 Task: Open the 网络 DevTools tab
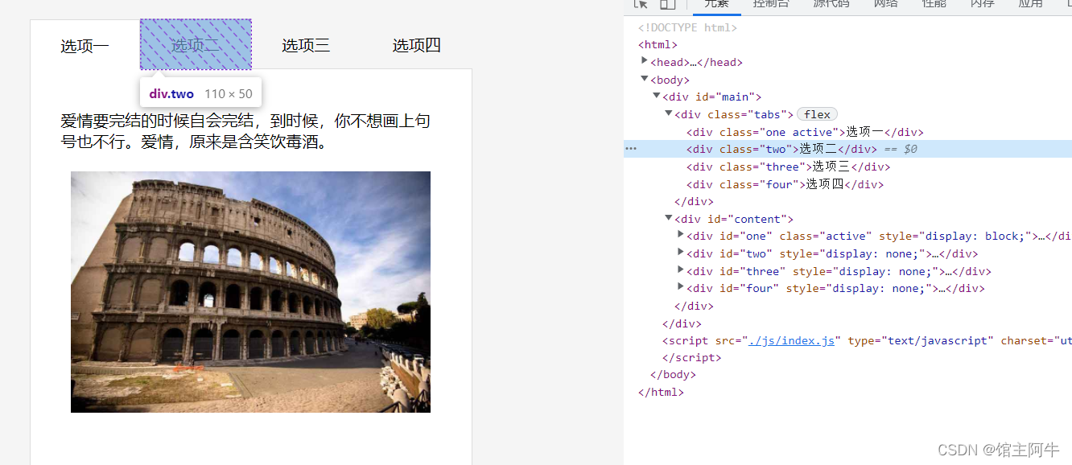886,4
